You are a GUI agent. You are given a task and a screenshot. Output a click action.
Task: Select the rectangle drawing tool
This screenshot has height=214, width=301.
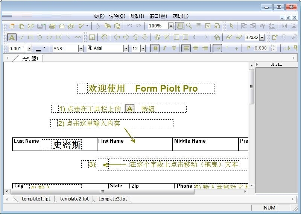tap(30, 37)
